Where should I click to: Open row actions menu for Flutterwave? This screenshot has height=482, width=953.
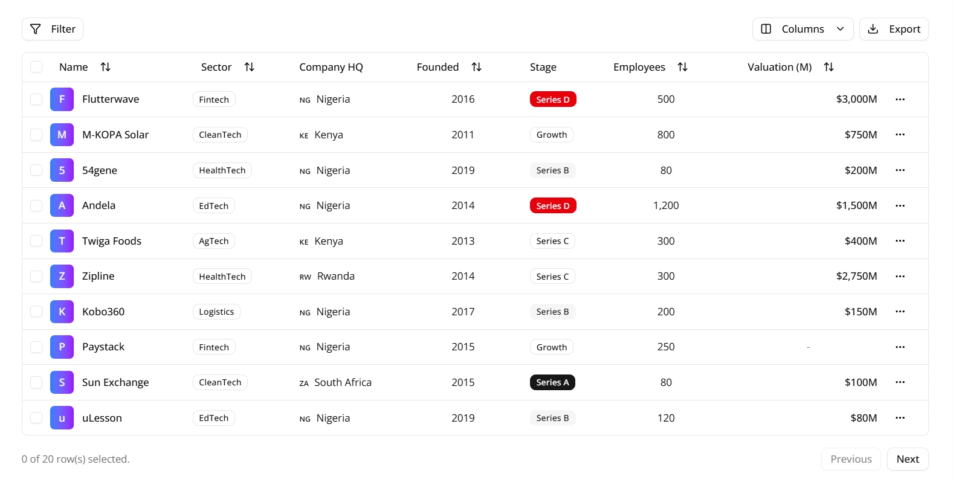pos(900,100)
